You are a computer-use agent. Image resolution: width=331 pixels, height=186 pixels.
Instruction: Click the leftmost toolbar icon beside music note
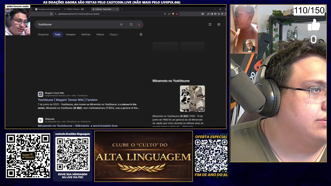203,14
